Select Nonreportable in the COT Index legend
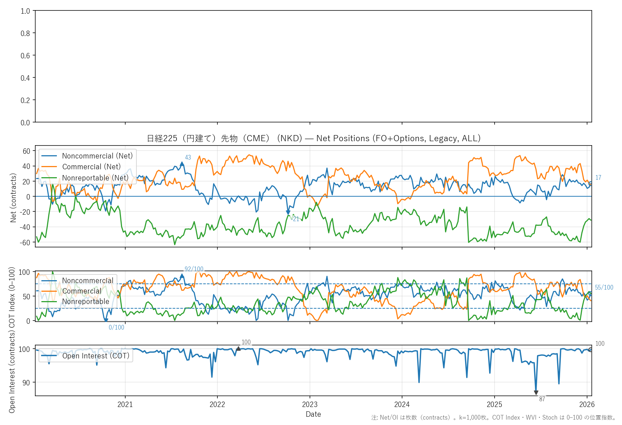The width and height of the screenshot is (622, 425). tap(86, 301)
